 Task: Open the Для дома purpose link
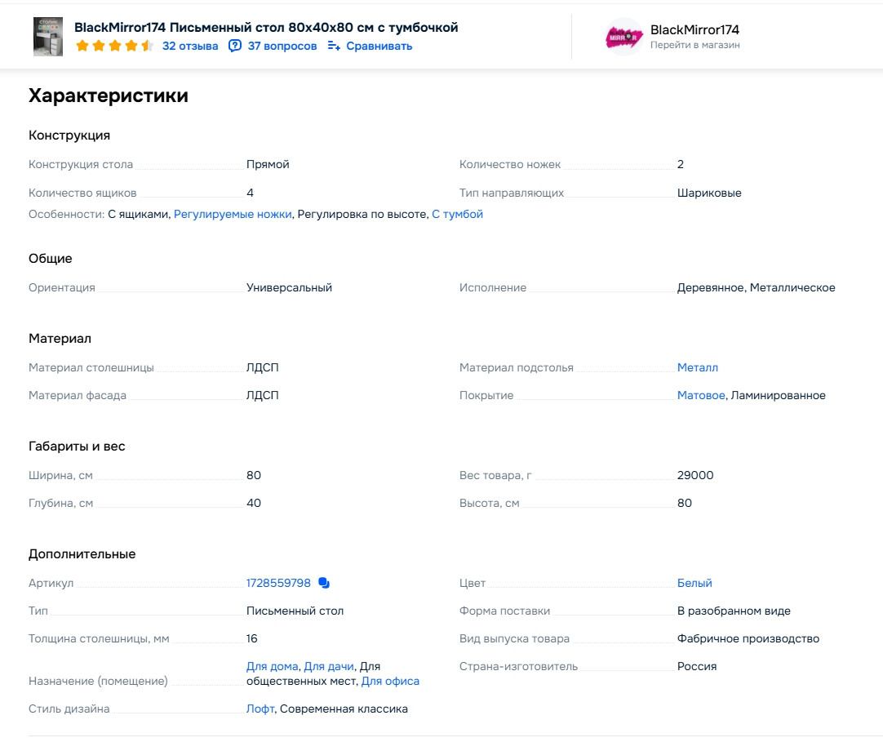(273, 667)
